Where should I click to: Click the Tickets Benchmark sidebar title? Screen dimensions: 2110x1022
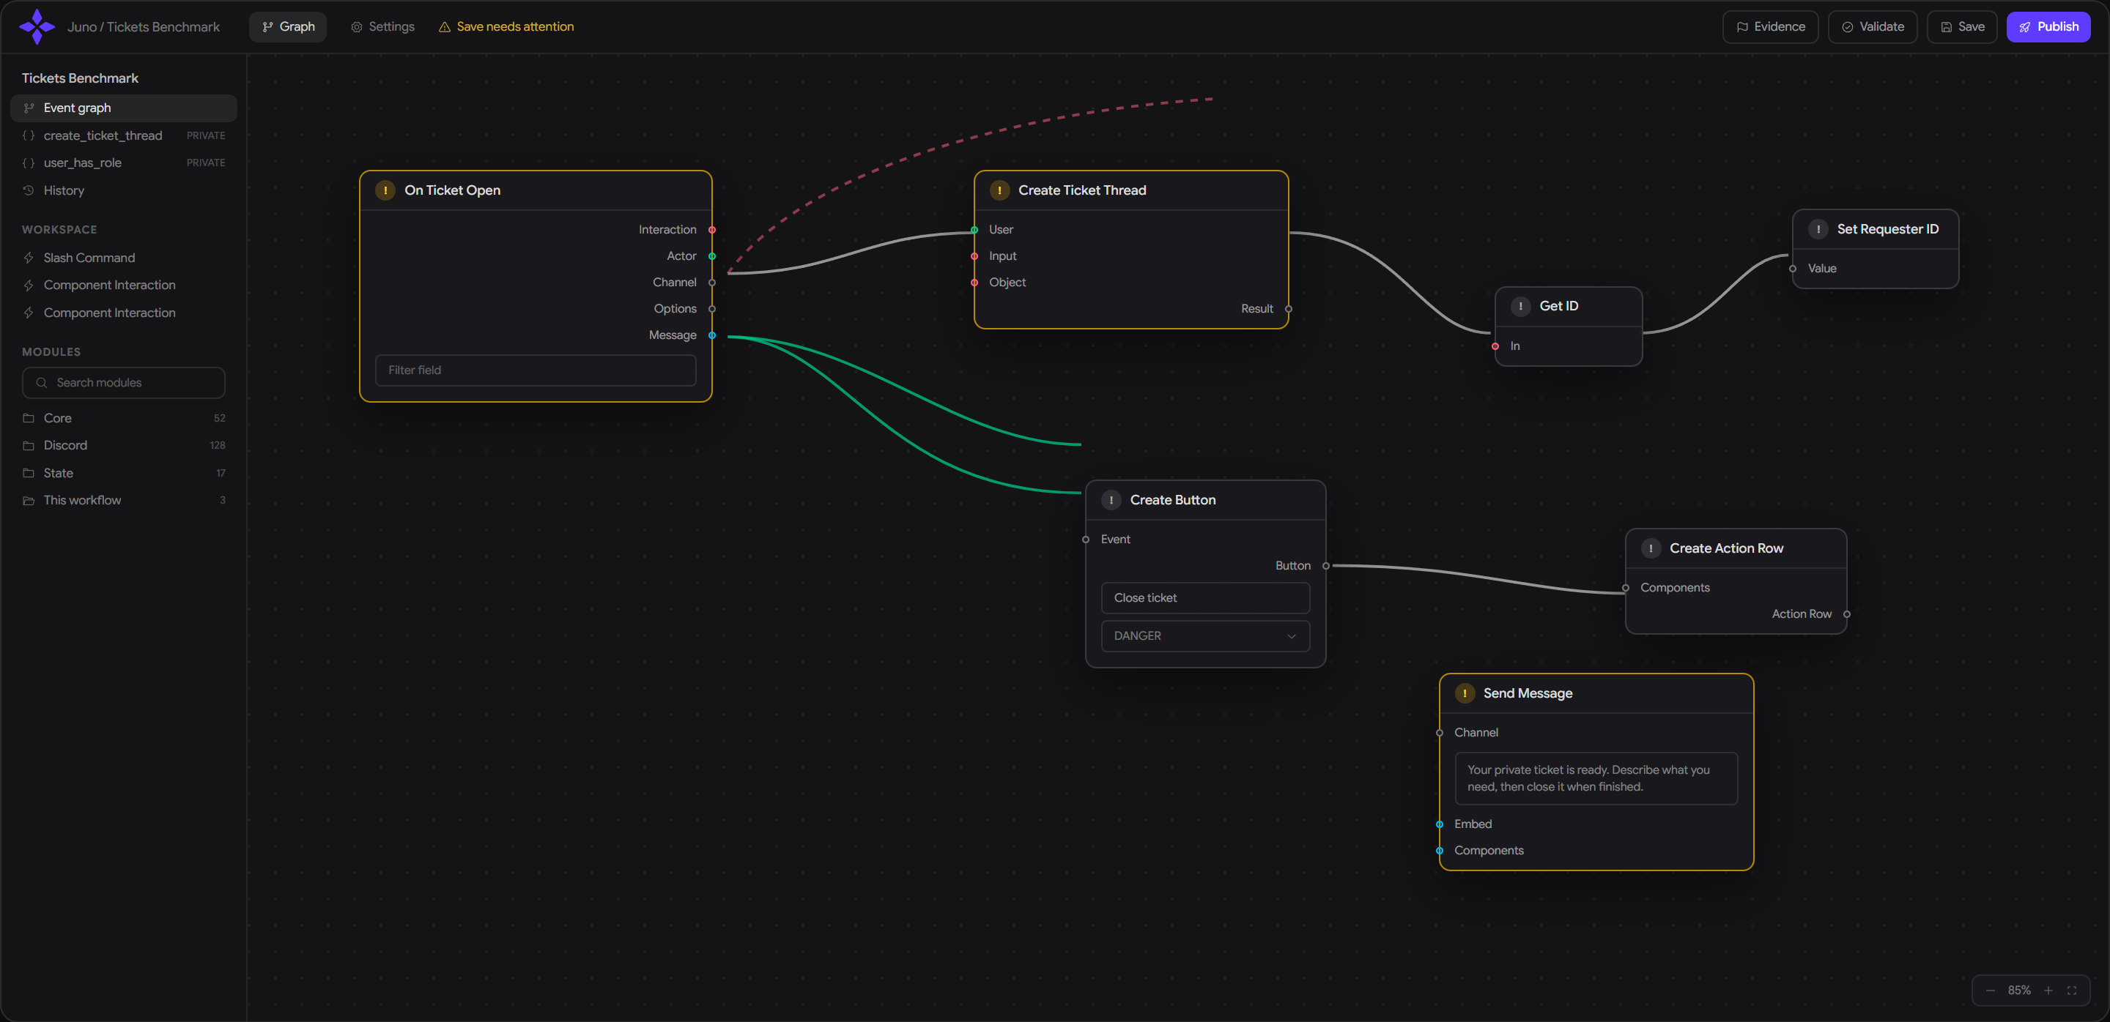(81, 78)
